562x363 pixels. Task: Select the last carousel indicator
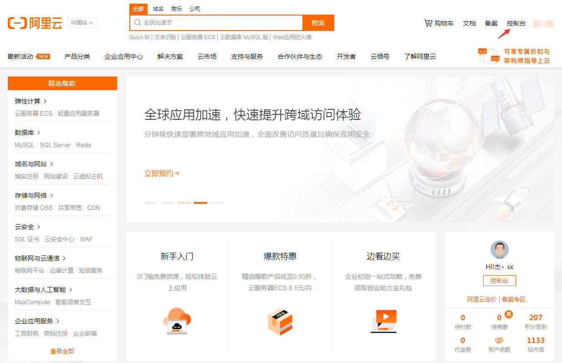coord(217,203)
